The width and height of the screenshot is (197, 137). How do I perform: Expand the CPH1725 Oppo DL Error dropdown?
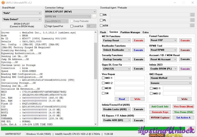116,69
